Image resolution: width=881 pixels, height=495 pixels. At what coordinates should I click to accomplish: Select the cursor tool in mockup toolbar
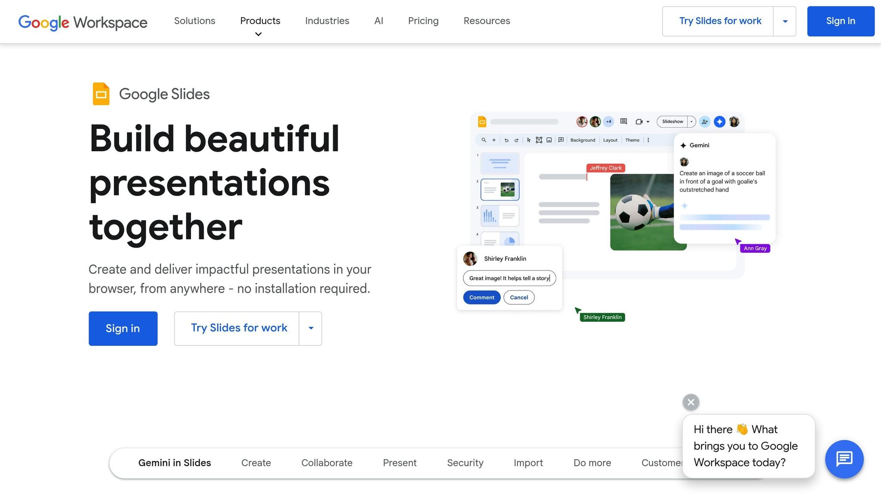(529, 140)
